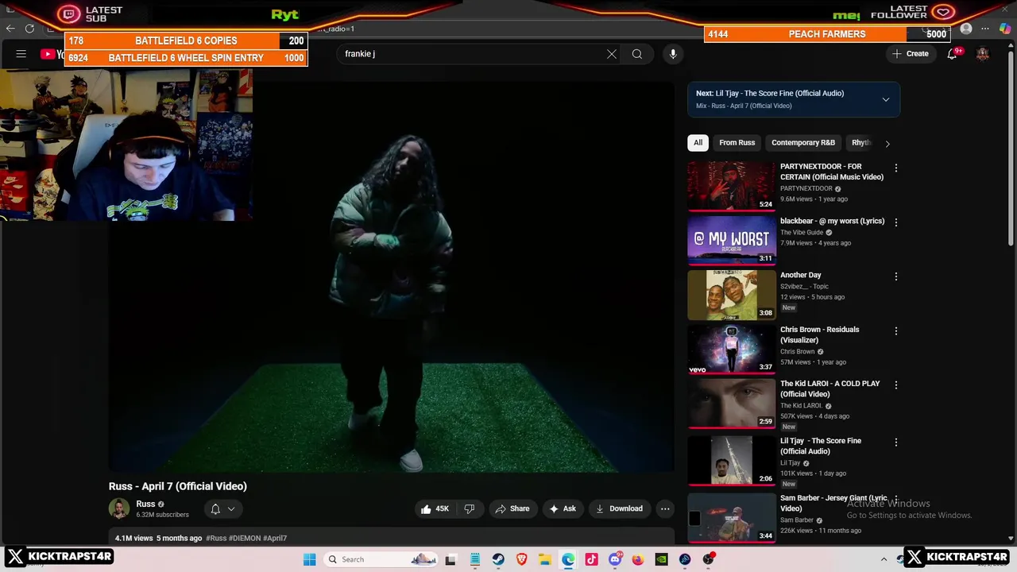Open the YouTube hamburger guide menu

click(21, 54)
